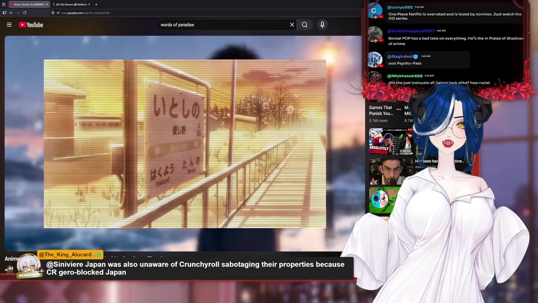Open the 'ABSOLUTELY COOKED' recommended video thumbnail
The height and width of the screenshot is (303, 538).
[x=391, y=142]
